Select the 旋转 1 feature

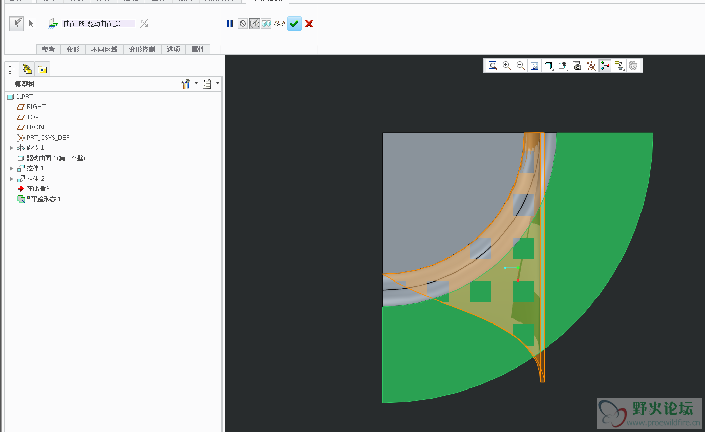[x=35, y=148]
